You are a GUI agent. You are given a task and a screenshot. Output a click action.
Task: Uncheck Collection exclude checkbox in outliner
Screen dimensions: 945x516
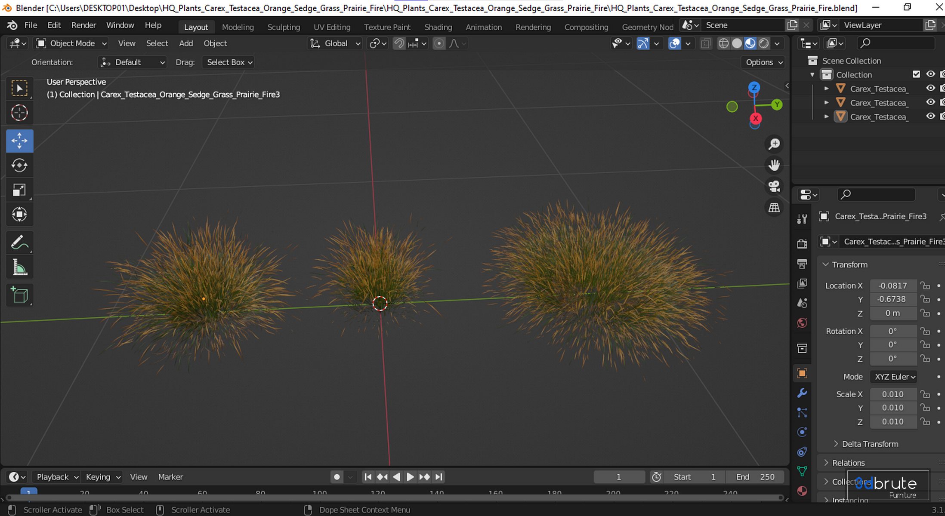point(916,74)
